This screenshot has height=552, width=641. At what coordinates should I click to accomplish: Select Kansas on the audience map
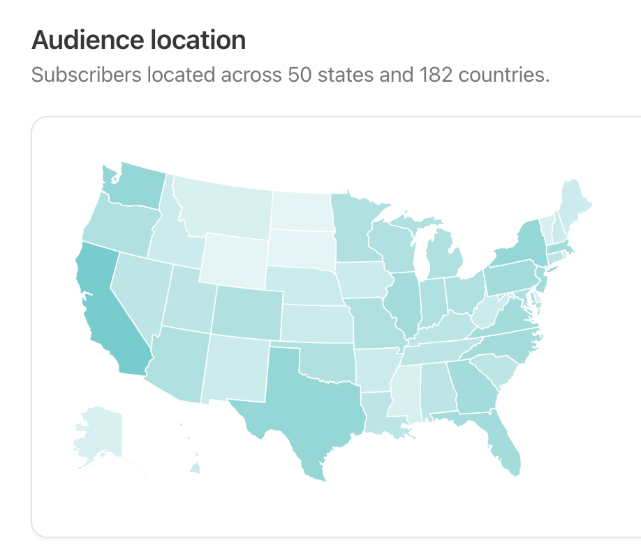(314, 325)
